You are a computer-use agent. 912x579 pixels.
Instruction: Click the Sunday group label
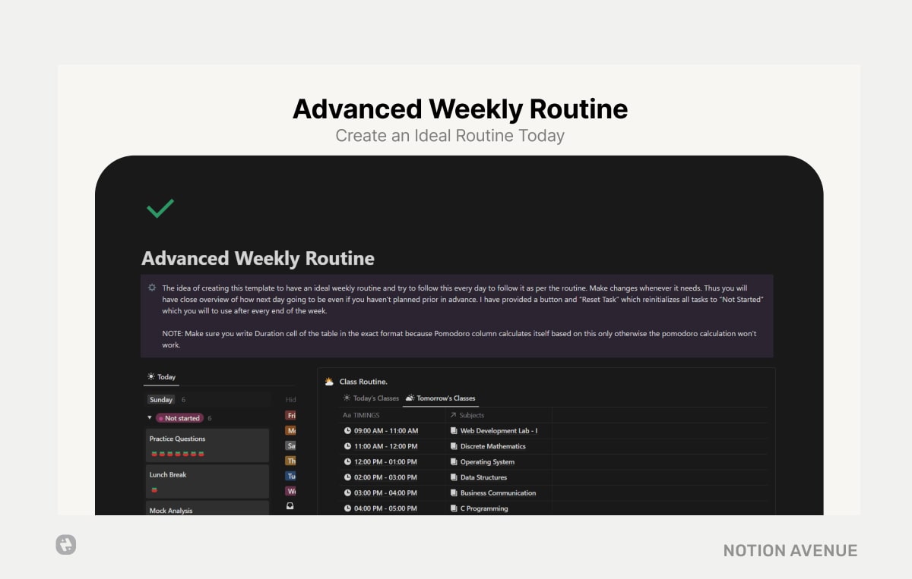coord(160,400)
